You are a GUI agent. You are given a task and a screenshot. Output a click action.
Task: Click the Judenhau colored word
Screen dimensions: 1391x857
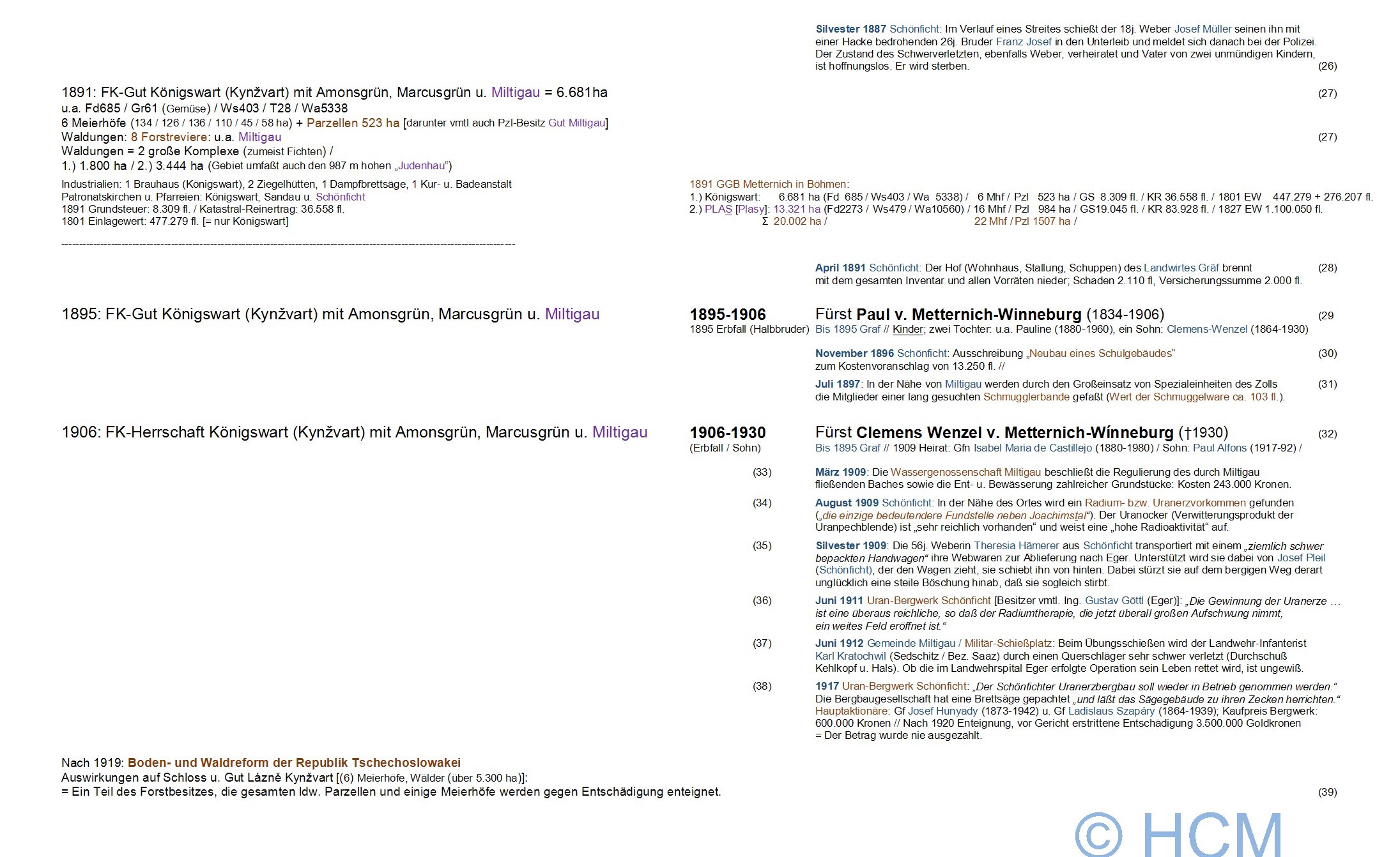[421, 166]
